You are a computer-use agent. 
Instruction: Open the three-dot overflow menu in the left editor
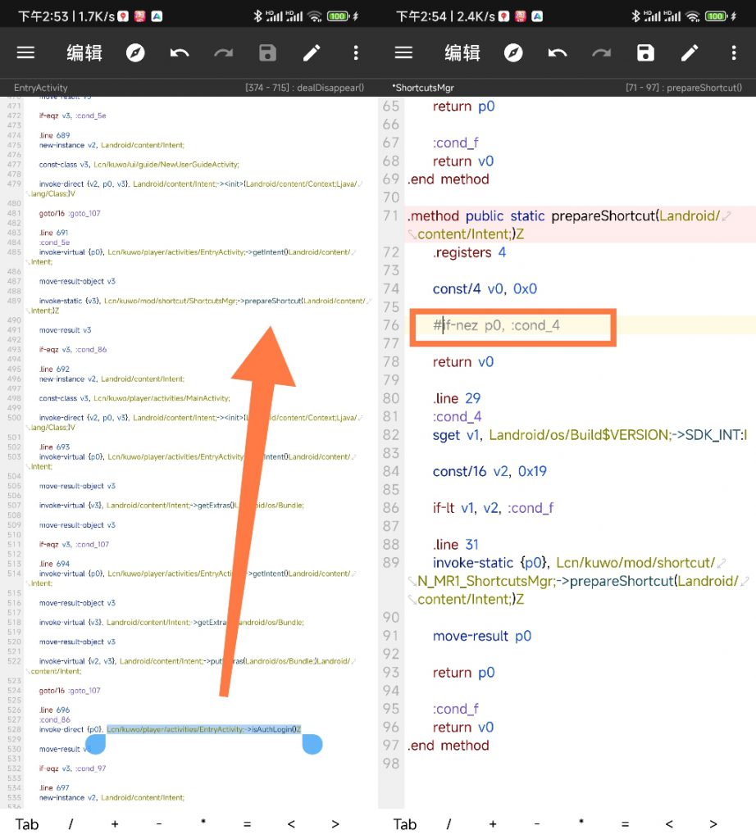point(356,53)
